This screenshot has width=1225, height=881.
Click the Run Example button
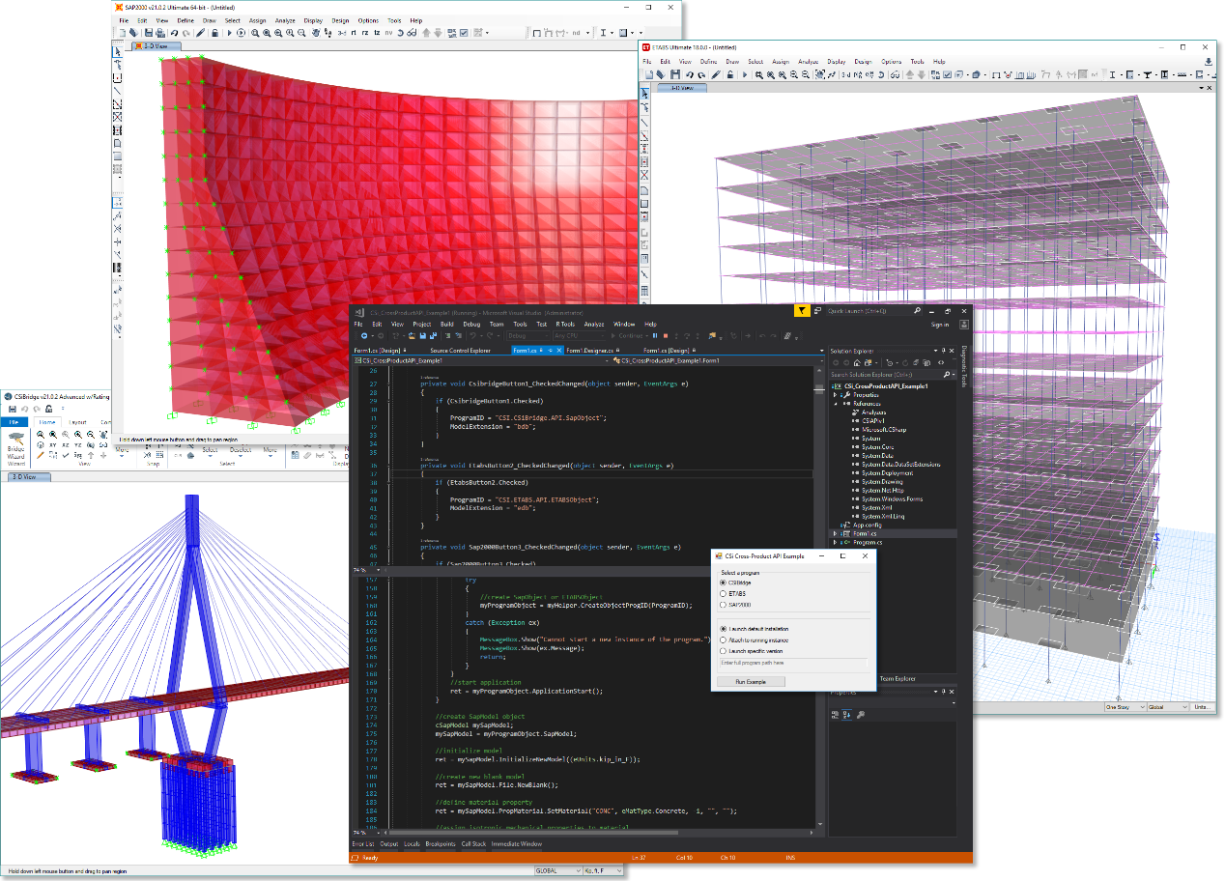(753, 681)
